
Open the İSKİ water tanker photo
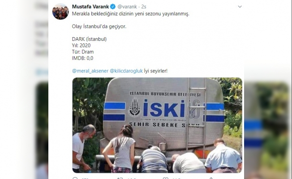(x=157, y=125)
